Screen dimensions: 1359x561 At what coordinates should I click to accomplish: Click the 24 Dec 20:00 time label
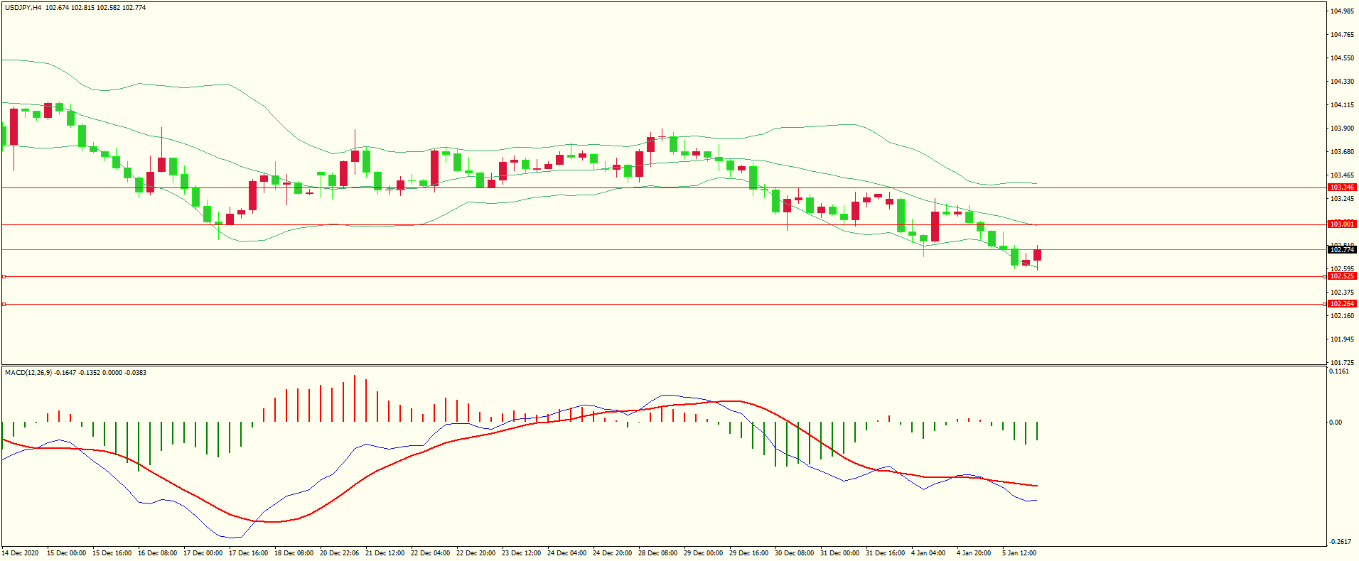point(612,553)
